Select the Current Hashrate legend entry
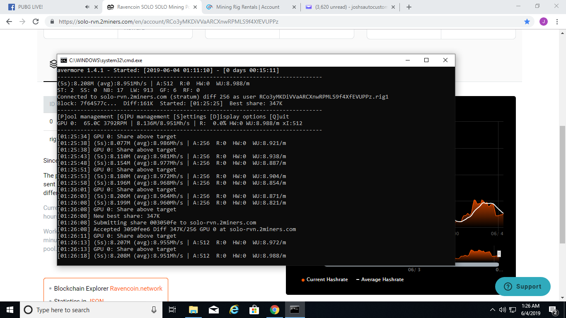This screenshot has height=318, width=566. click(324, 279)
